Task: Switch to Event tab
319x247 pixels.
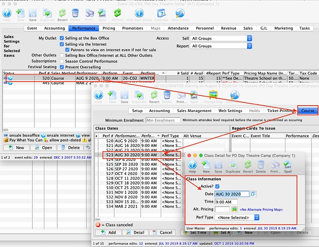Action: (32, 28)
